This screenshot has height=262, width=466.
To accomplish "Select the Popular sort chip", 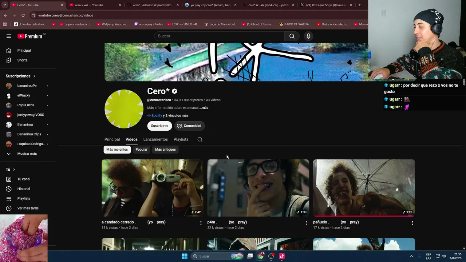I will pos(141,150).
